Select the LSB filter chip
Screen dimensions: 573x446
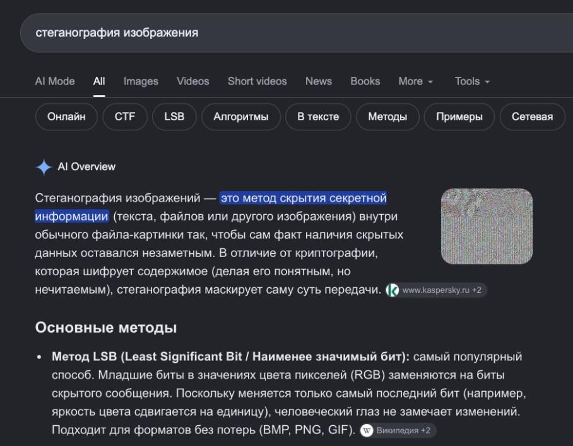tap(174, 117)
